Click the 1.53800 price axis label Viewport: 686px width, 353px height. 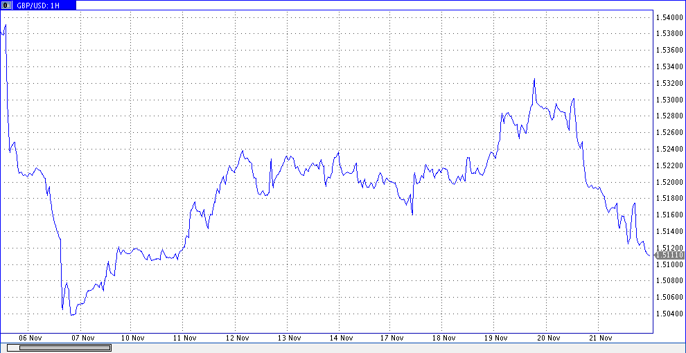[669, 34]
